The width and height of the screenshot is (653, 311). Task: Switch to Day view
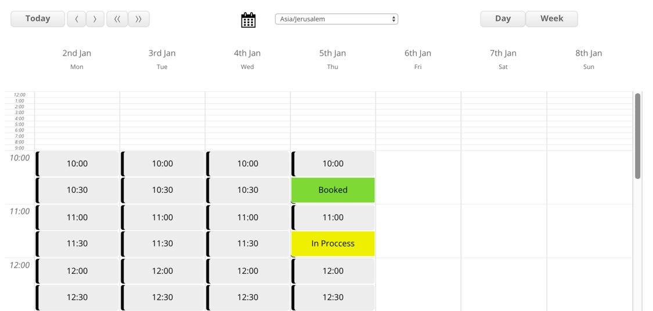pos(503,19)
